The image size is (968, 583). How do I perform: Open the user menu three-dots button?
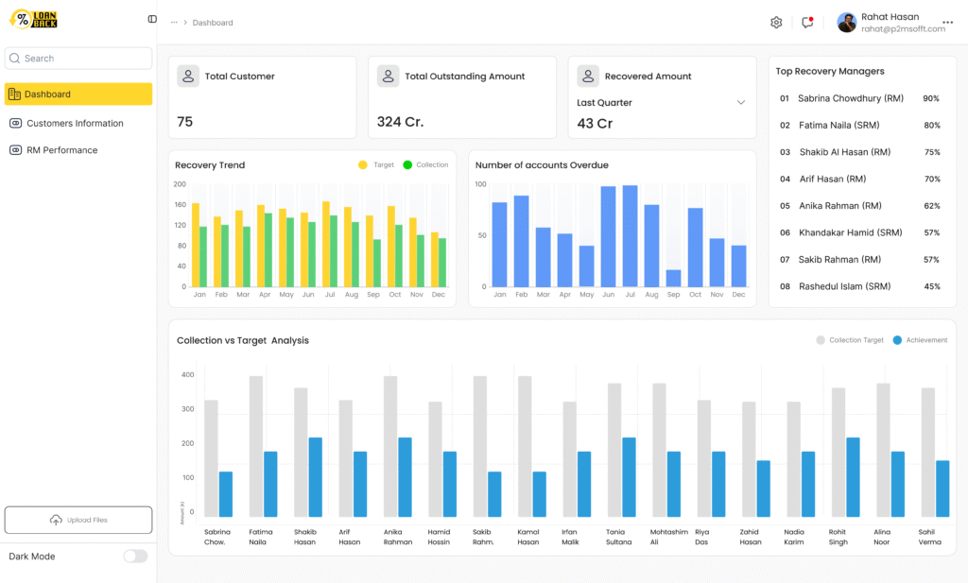[947, 23]
